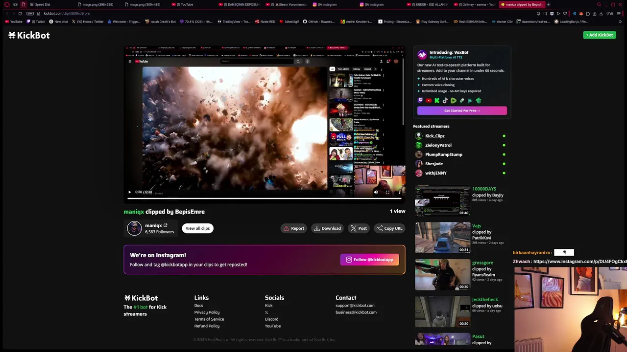Click the Add KickBot button
This screenshot has width=627, height=352.
[x=600, y=35]
